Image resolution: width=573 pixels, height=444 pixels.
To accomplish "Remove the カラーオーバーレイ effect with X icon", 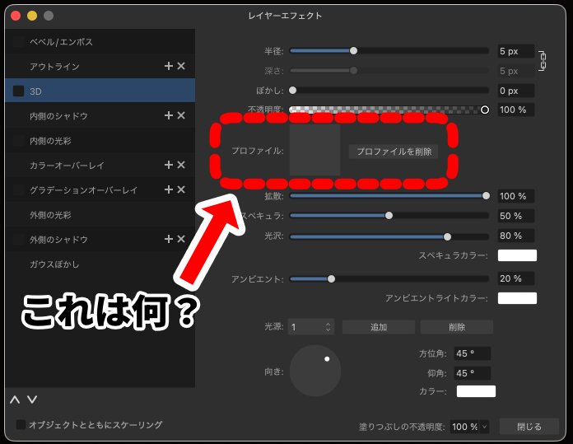I will point(181,165).
